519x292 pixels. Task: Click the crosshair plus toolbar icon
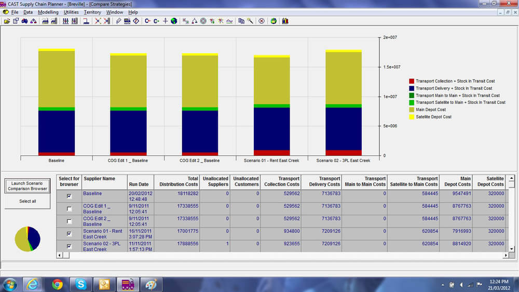coord(165,21)
